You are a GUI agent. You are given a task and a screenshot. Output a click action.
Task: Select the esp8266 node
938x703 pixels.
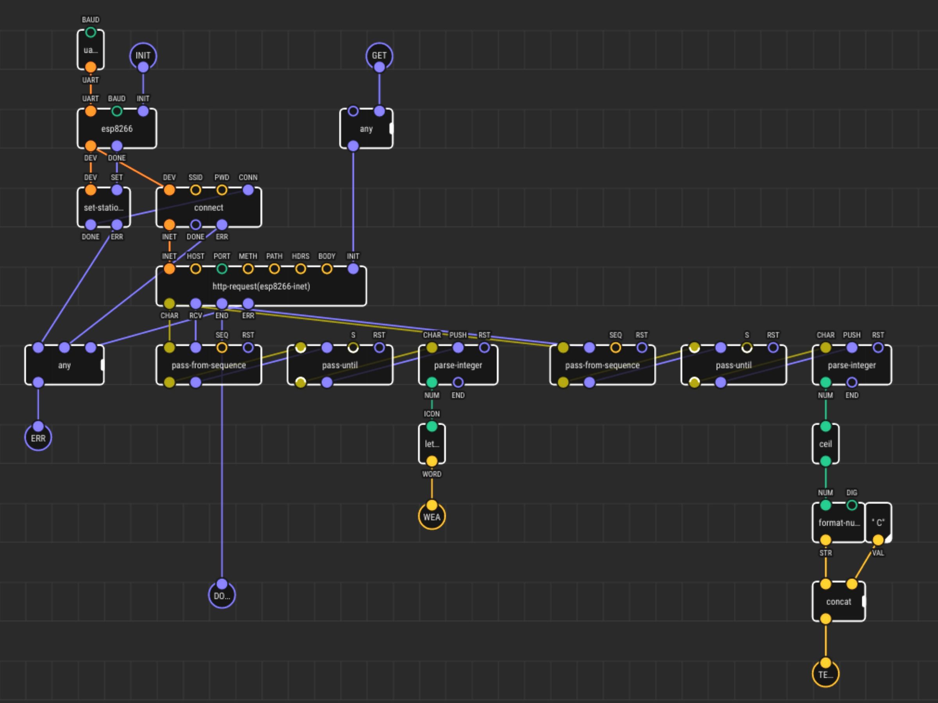[x=116, y=129]
